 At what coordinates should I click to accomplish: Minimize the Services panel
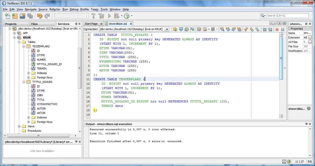(76, 24)
